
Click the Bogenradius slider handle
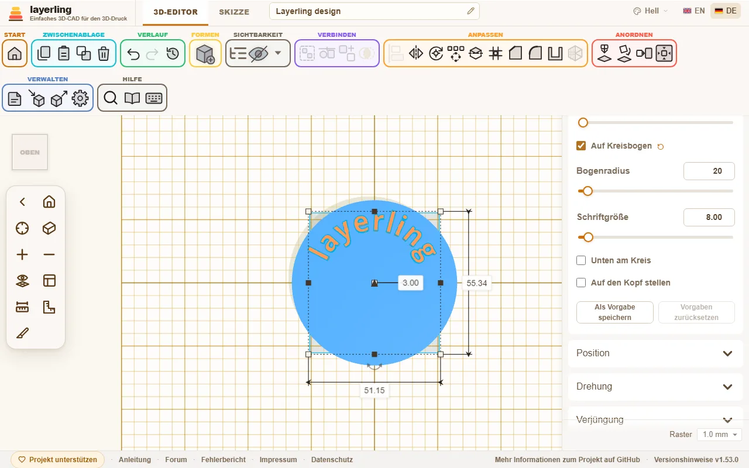click(588, 191)
